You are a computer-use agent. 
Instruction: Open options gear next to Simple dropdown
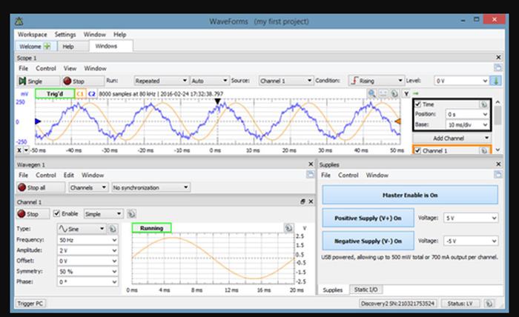click(131, 214)
